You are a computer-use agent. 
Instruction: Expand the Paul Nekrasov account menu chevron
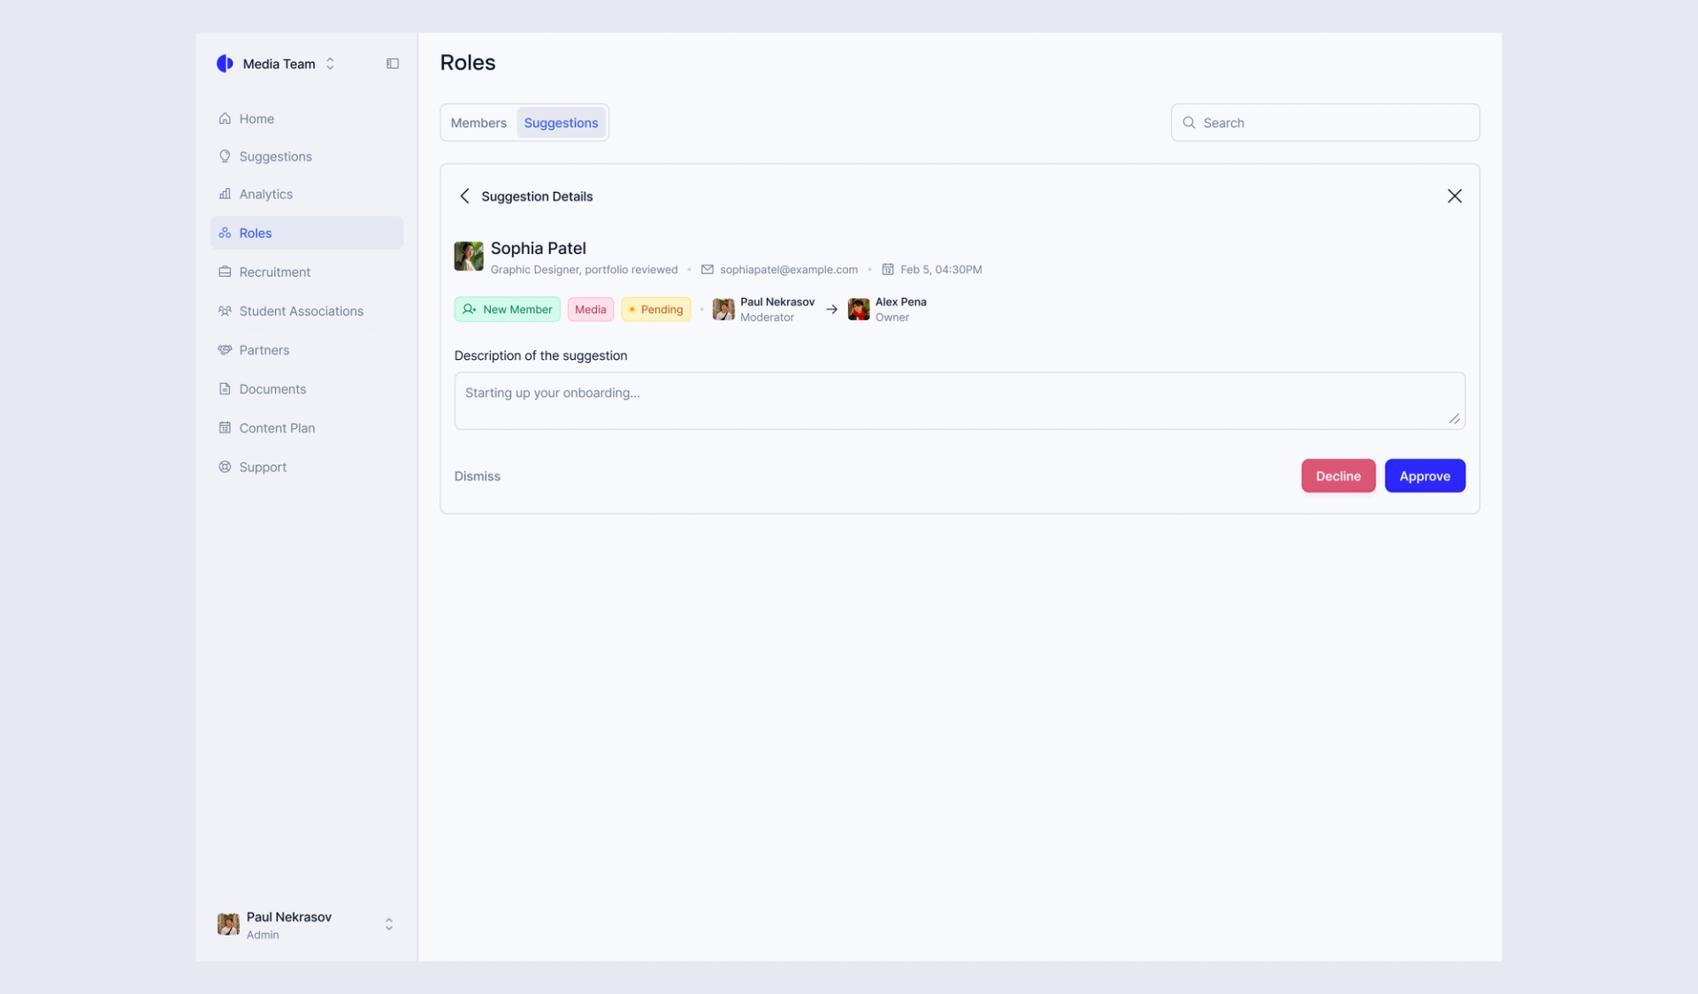[x=388, y=924]
